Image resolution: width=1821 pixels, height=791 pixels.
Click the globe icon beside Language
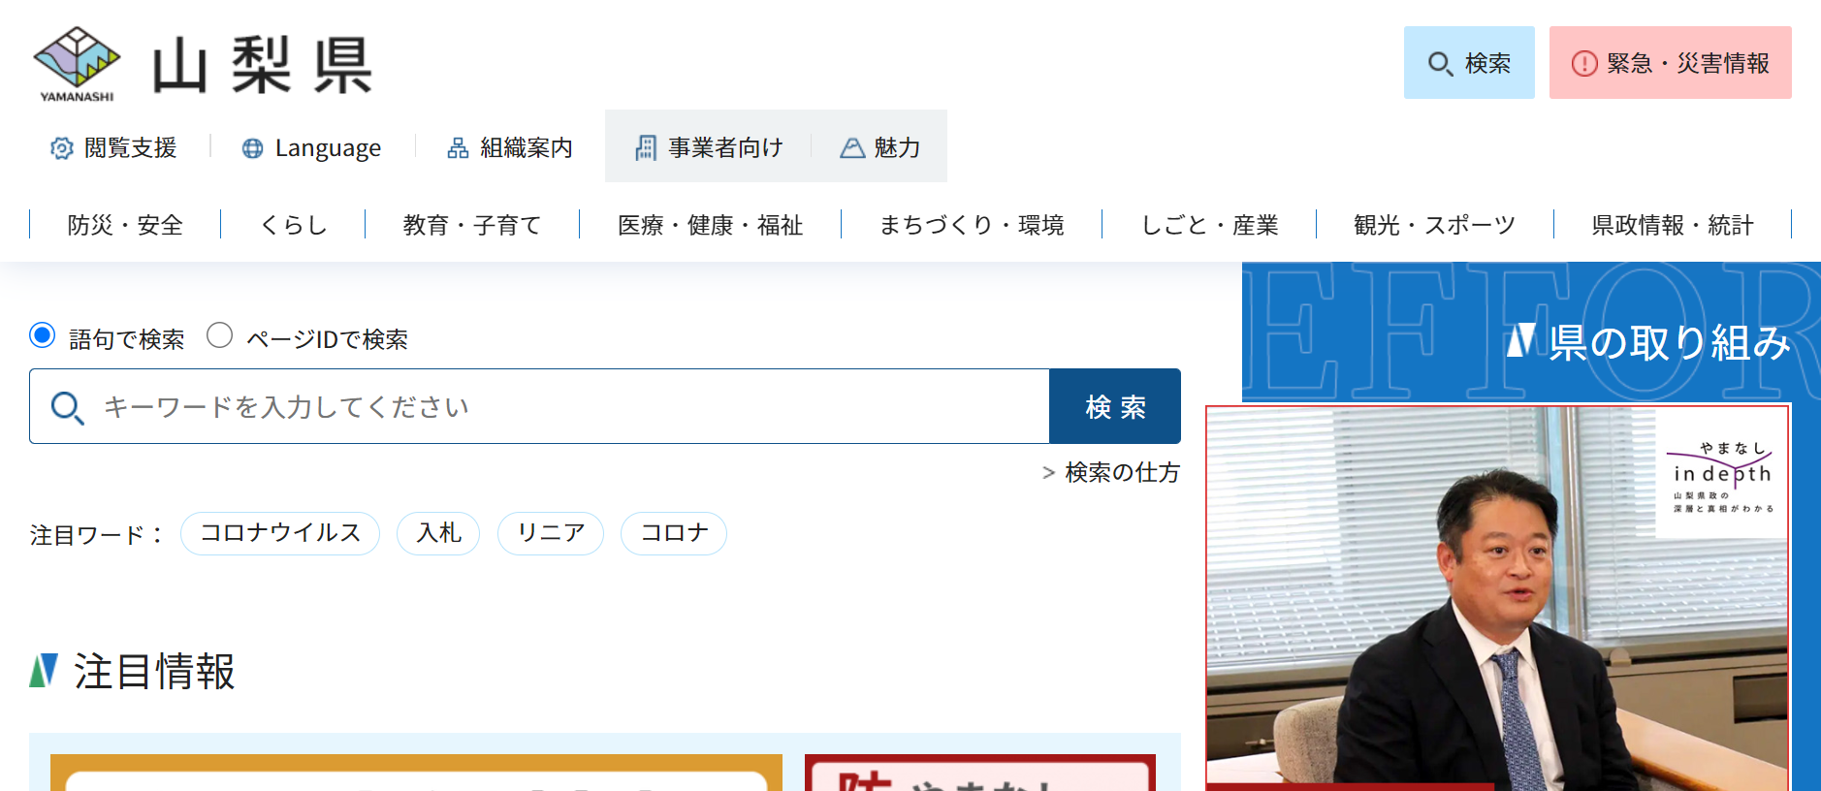pyautogui.click(x=252, y=148)
